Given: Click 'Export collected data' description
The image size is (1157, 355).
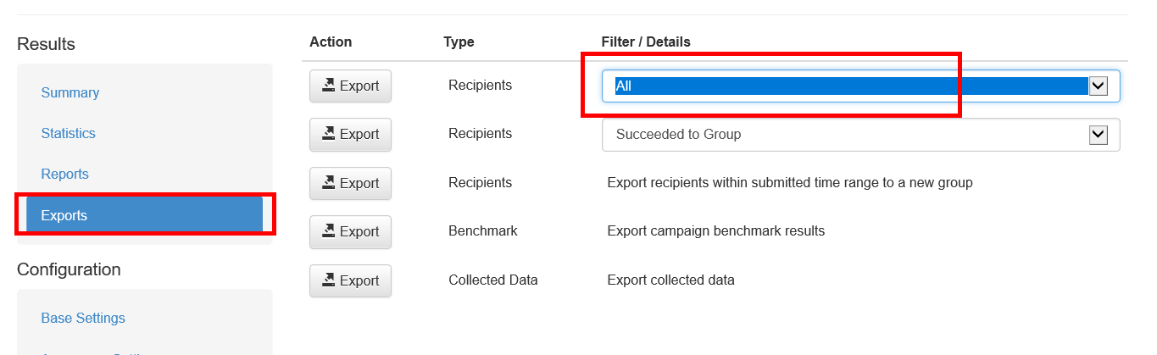Looking at the screenshot, I should (671, 280).
